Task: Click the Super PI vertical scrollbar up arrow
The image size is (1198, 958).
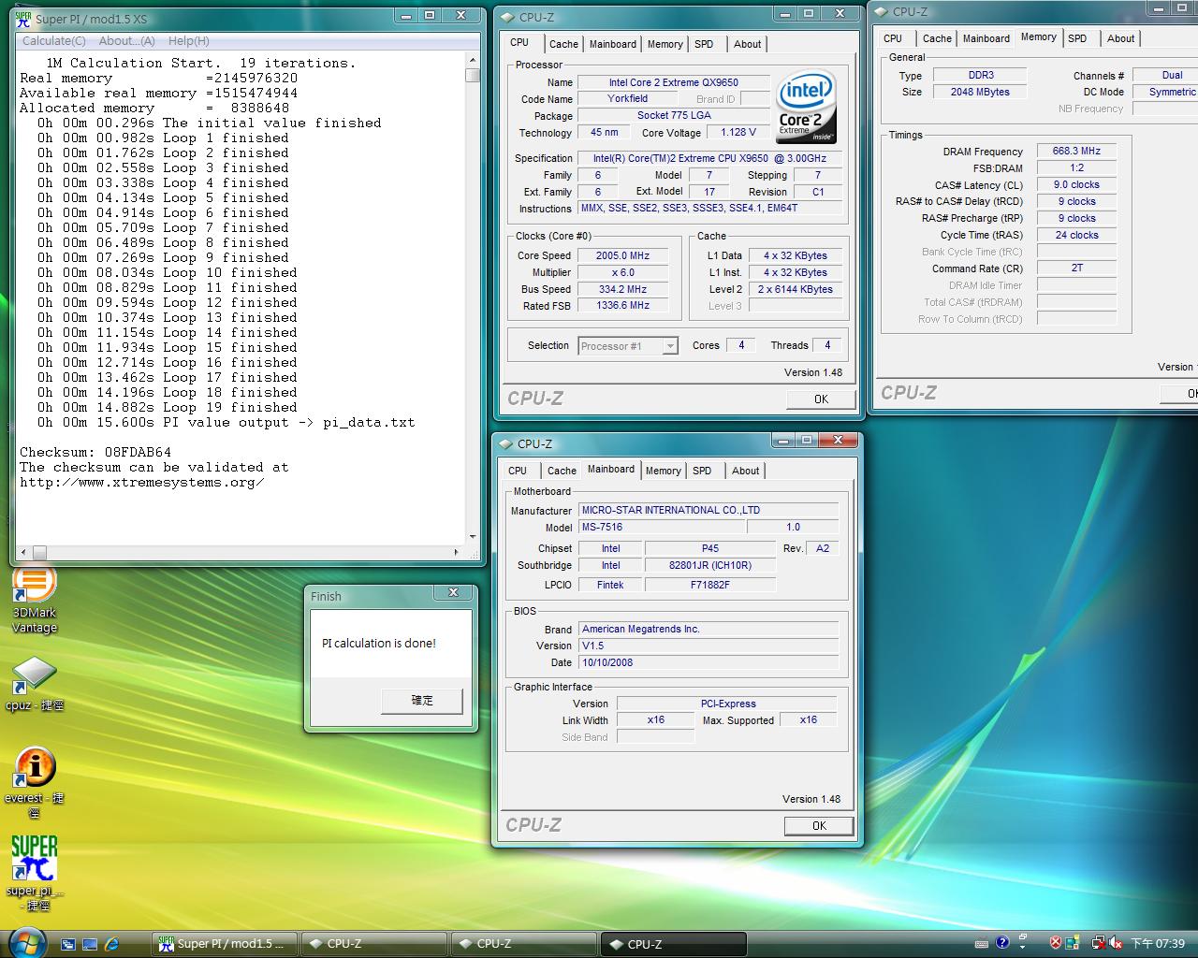Action: pyautogui.click(x=473, y=62)
